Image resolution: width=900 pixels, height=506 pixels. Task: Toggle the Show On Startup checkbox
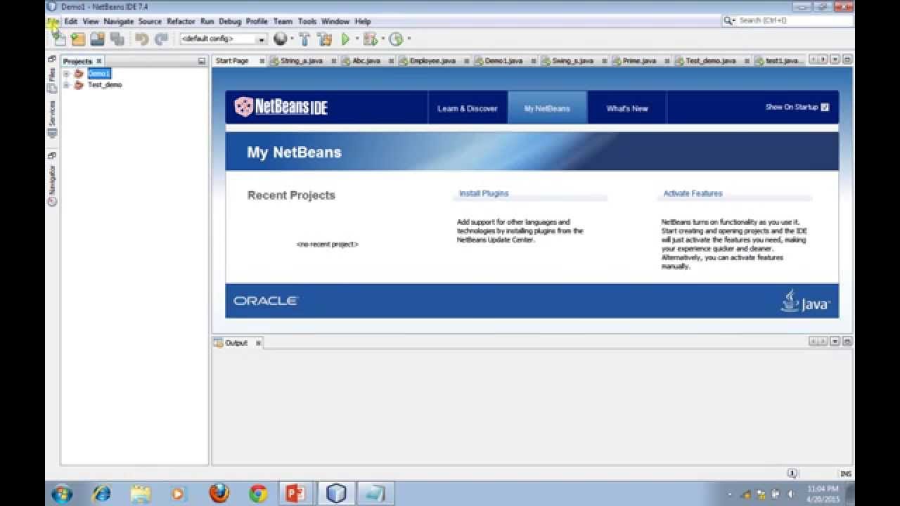coord(825,108)
